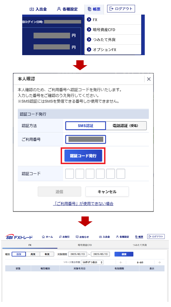Select FX arrow item in 帳票 dropdown
Screen dimensions: 171x307
click(x=113, y=19)
